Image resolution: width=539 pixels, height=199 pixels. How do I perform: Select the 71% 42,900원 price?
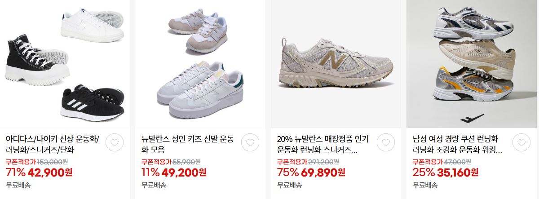pyautogui.click(x=39, y=172)
